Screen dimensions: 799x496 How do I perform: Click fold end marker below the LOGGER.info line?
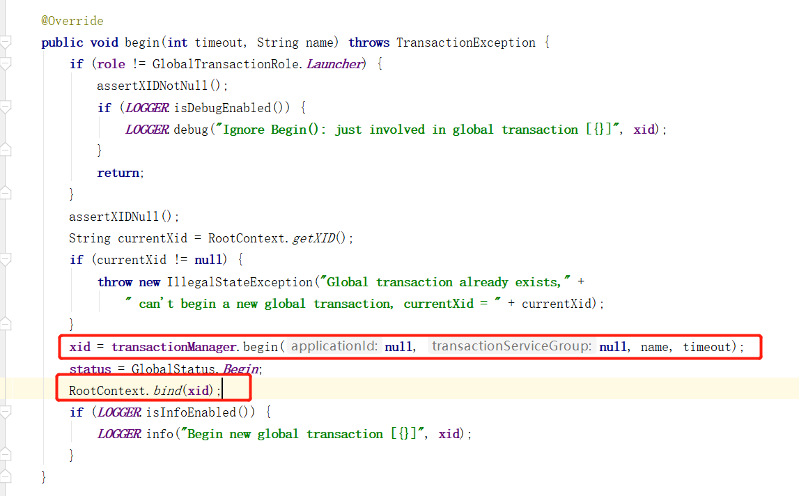6,454
